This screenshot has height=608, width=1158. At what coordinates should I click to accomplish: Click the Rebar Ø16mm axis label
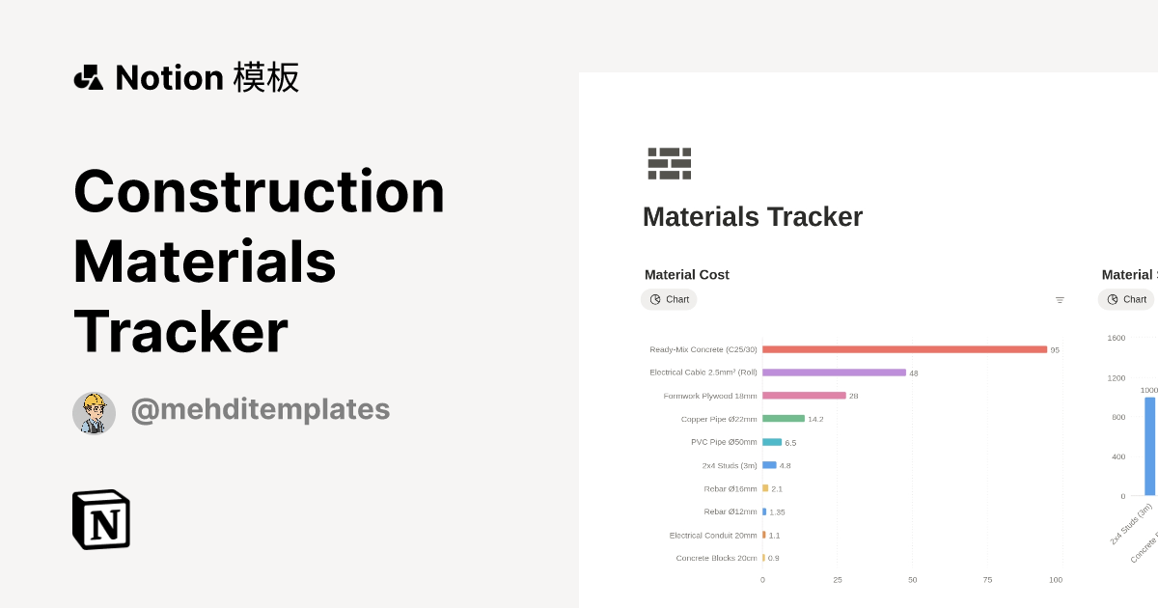click(731, 488)
